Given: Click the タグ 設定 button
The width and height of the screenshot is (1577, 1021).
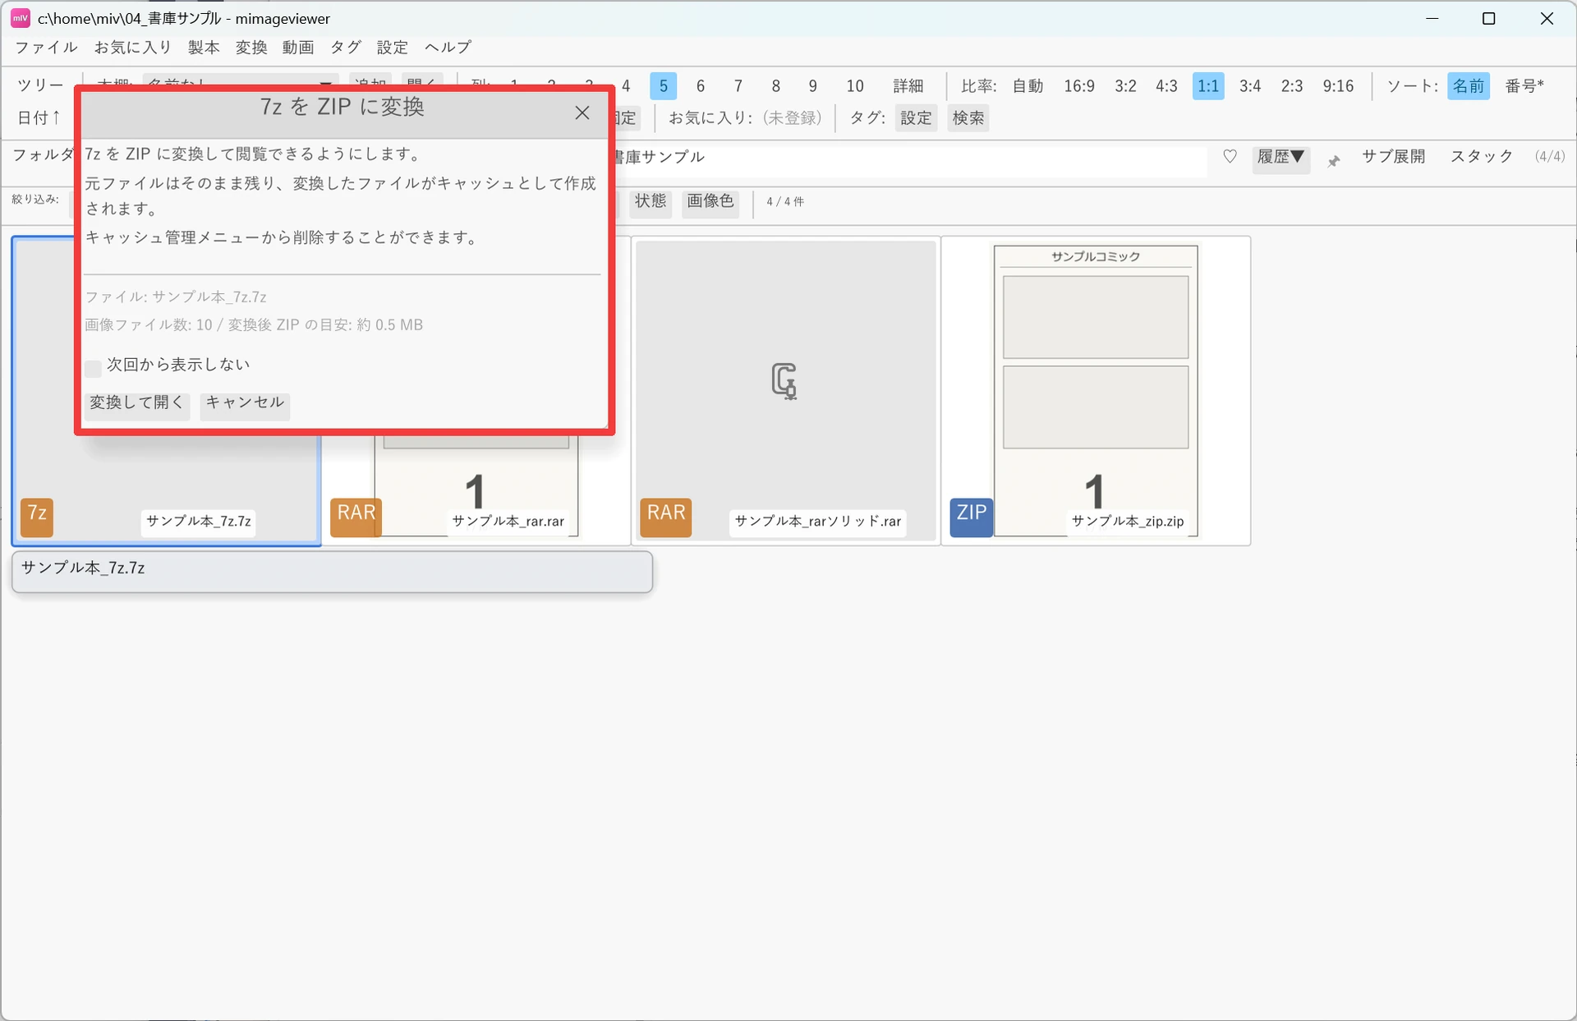Looking at the screenshot, I should (x=916, y=118).
